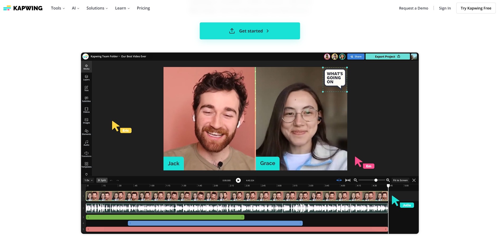Click the Kapwing logo
Screen dimensions: 499x237
[23, 8]
